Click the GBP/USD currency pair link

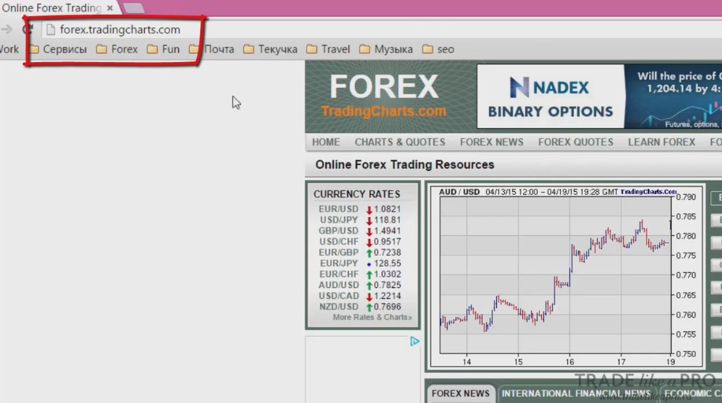(x=338, y=231)
